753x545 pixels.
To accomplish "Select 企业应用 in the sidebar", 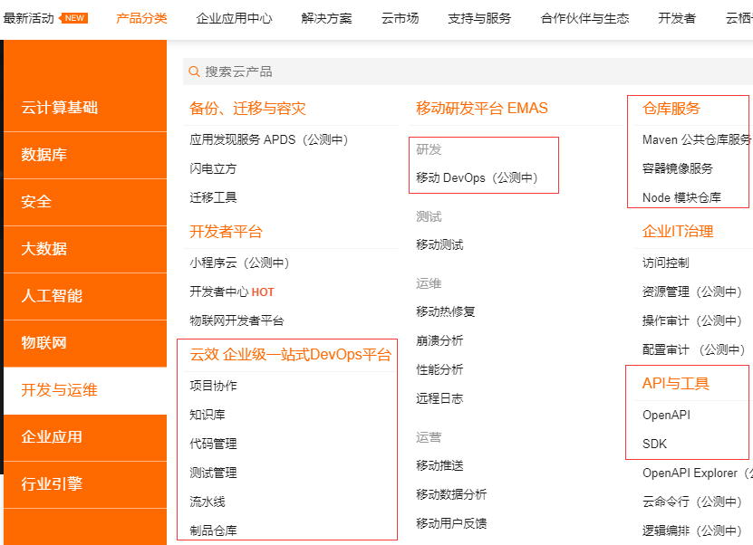I will coord(85,437).
